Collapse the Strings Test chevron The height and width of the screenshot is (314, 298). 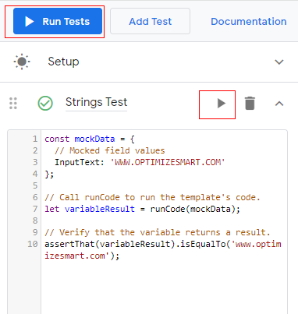[x=279, y=104]
